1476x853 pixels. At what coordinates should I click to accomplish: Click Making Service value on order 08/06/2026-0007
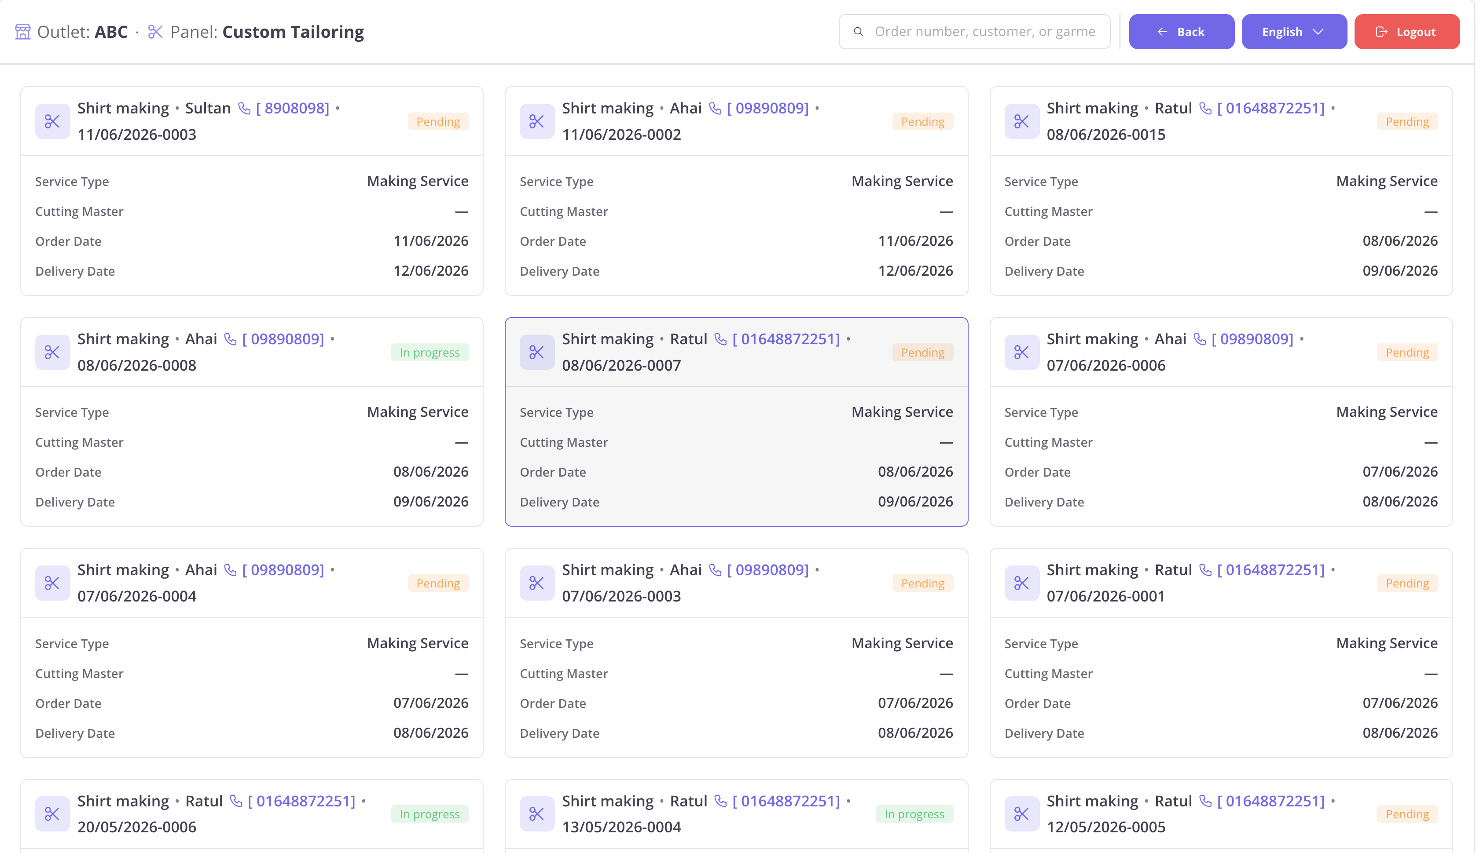point(902,412)
